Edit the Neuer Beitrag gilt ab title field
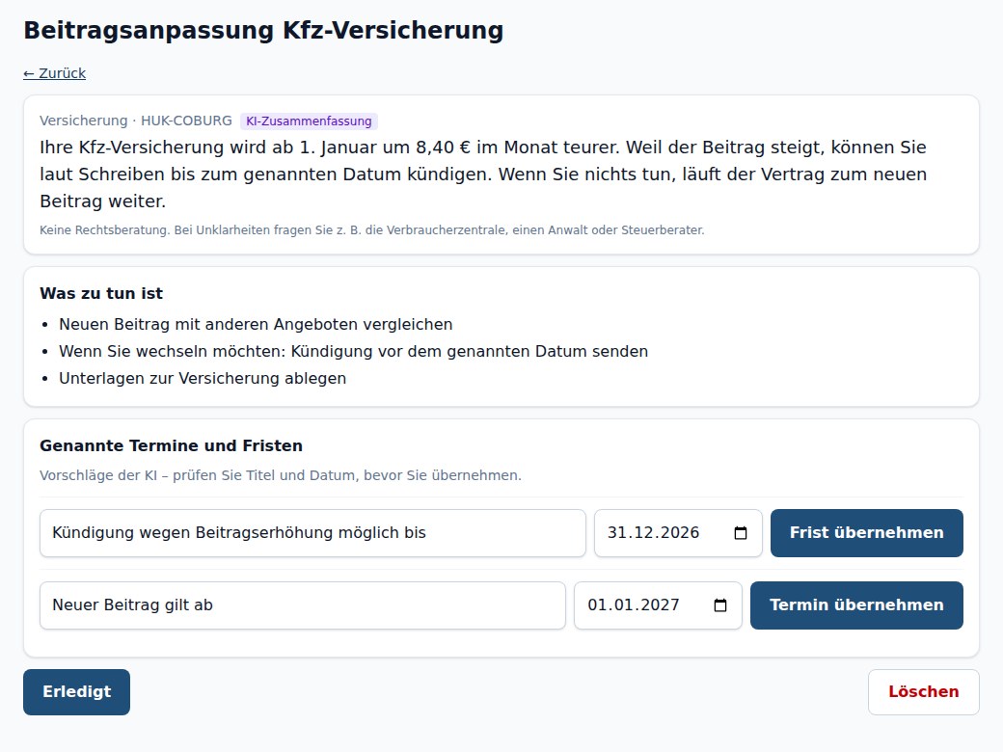This screenshot has height=752, width=1003. (303, 604)
